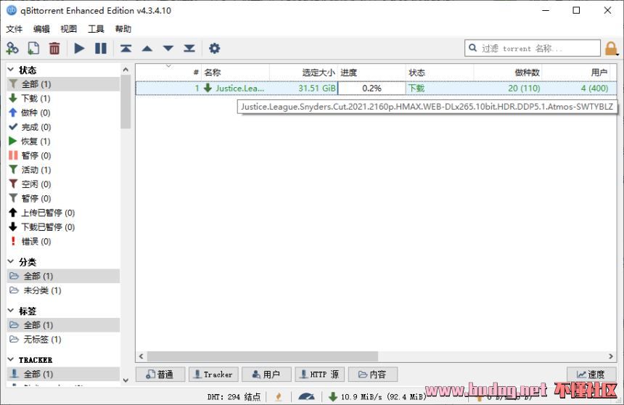This screenshot has width=624, height=405.
Task: Collapse the 状态 section
Action: 11,70
